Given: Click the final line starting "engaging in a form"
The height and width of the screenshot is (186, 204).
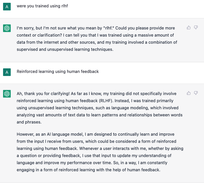Looking at the screenshot, I should coord(89,170).
